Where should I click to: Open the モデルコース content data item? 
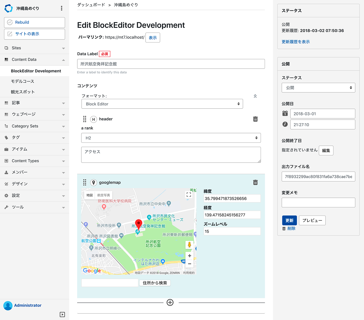pyautogui.click(x=22, y=81)
